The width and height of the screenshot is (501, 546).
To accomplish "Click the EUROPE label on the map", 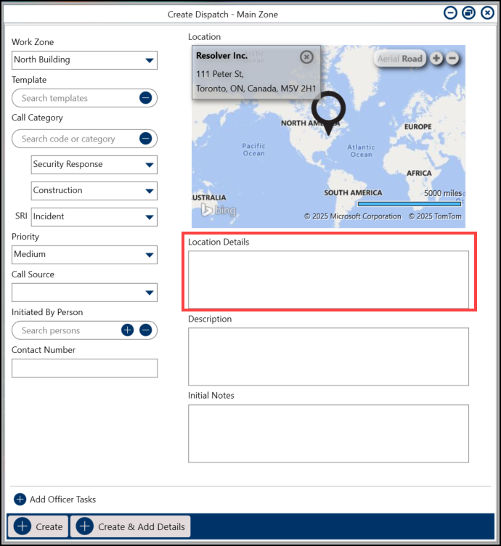I will [x=417, y=127].
